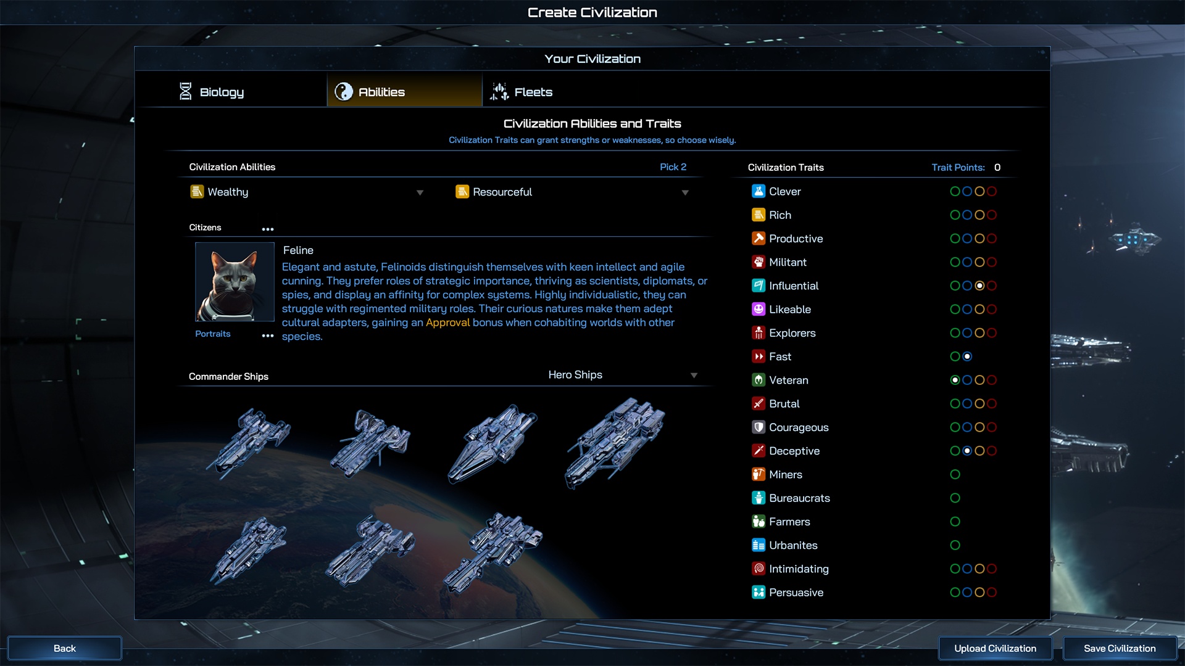This screenshot has width=1185, height=666.
Task: Select red level for Influential trait
Action: (x=992, y=286)
